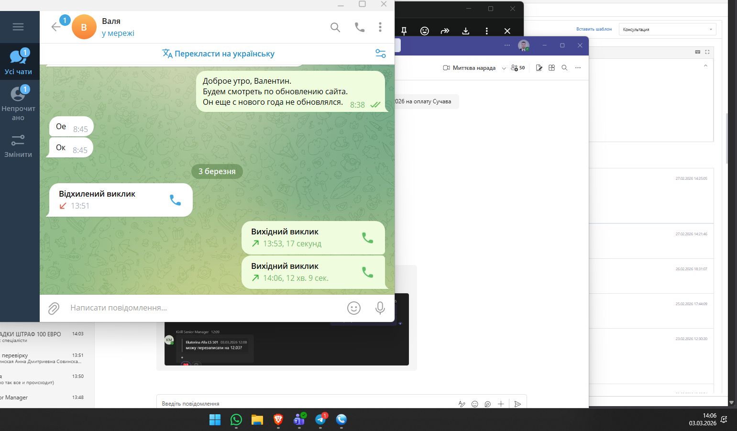Close the media viewer with the X
737x431 pixels.
click(x=507, y=31)
